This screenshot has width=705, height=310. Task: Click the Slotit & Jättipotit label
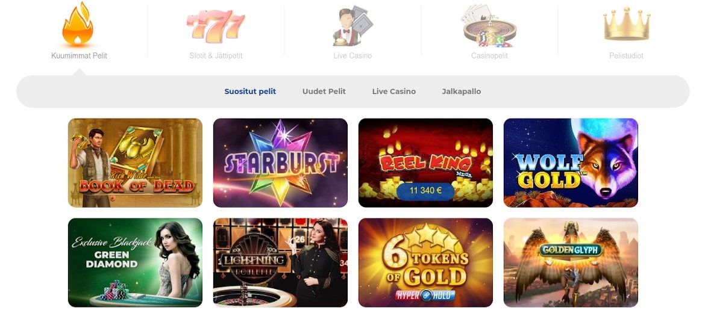(216, 56)
